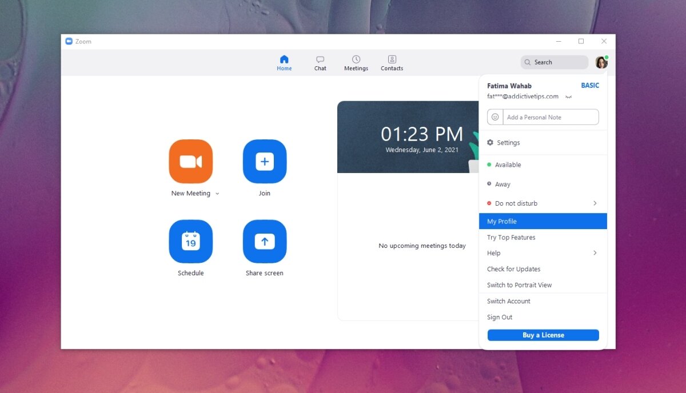686x393 pixels.
Task: Click the Join meeting icon
Action: (264, 162)
